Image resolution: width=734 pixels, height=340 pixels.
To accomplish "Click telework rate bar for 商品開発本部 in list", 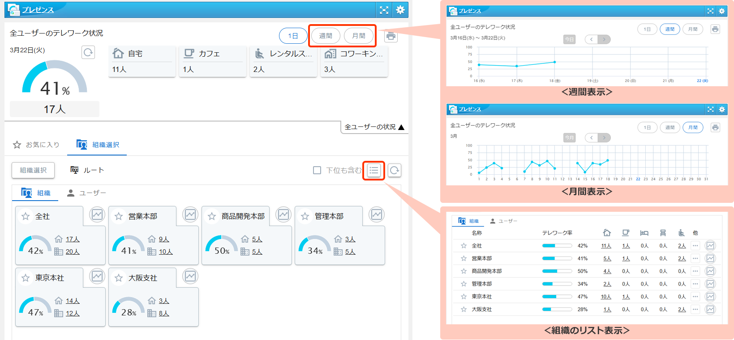I will pos(557,271).
